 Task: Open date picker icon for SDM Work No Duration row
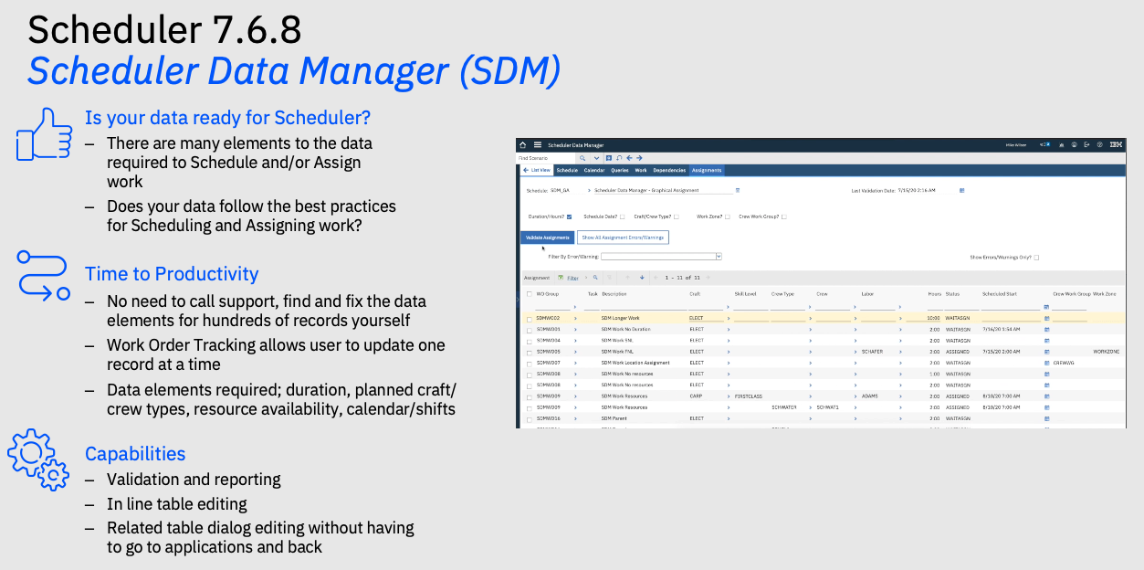click(1046, 330)
